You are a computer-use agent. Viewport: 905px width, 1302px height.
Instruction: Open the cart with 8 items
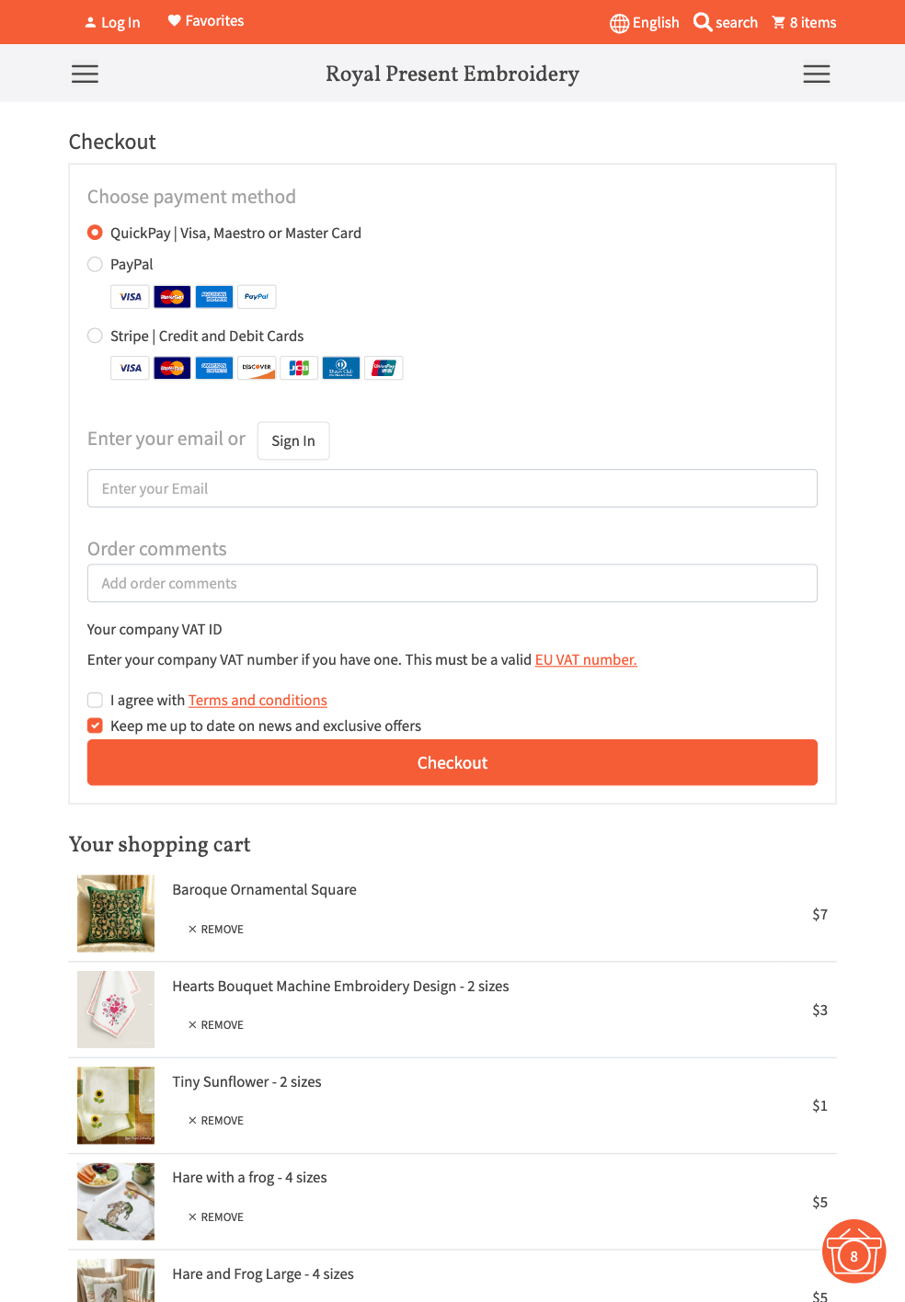804,22
